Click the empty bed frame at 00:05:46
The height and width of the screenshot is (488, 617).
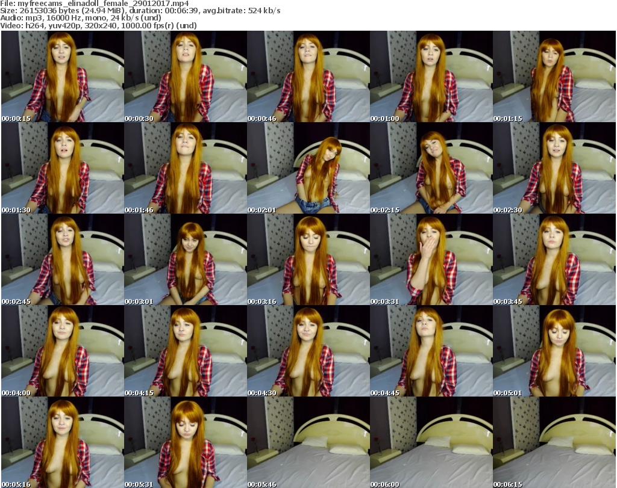308,442
